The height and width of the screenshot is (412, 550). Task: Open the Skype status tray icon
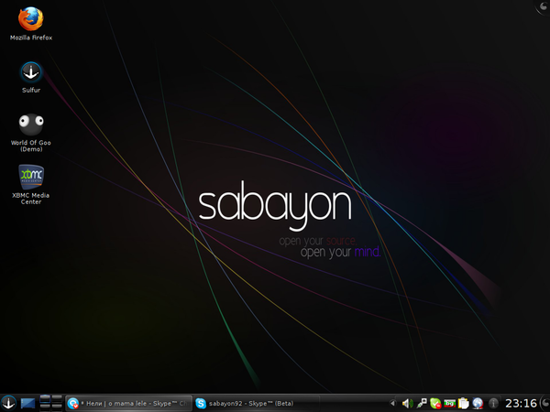coord(435,404)
